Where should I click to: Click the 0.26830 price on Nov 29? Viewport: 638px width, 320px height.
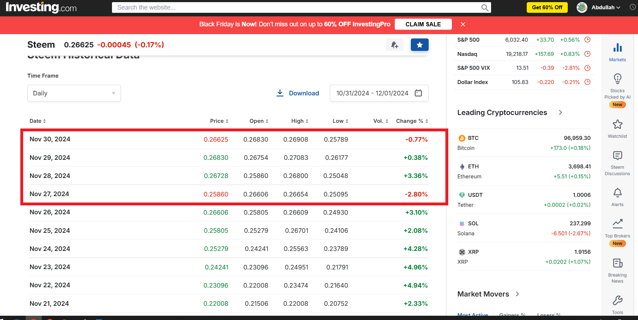coord(216,158)
